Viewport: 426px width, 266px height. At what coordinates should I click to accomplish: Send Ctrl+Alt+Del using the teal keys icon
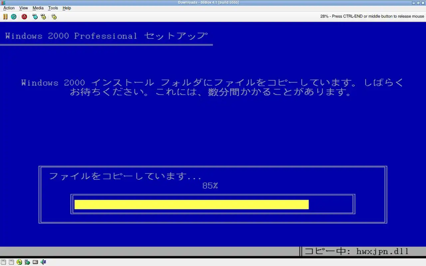pos(35,16)
